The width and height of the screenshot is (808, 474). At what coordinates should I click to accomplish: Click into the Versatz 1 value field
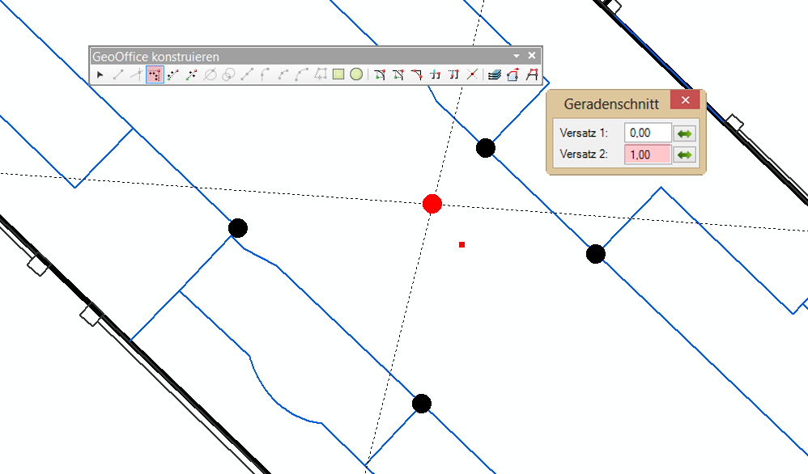pyautogui.click(x=648, y=133)
